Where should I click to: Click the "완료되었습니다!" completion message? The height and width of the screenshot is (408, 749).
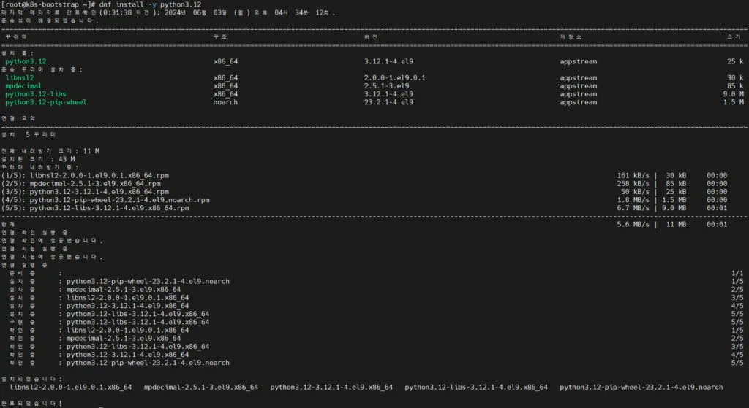pos(31,403)
